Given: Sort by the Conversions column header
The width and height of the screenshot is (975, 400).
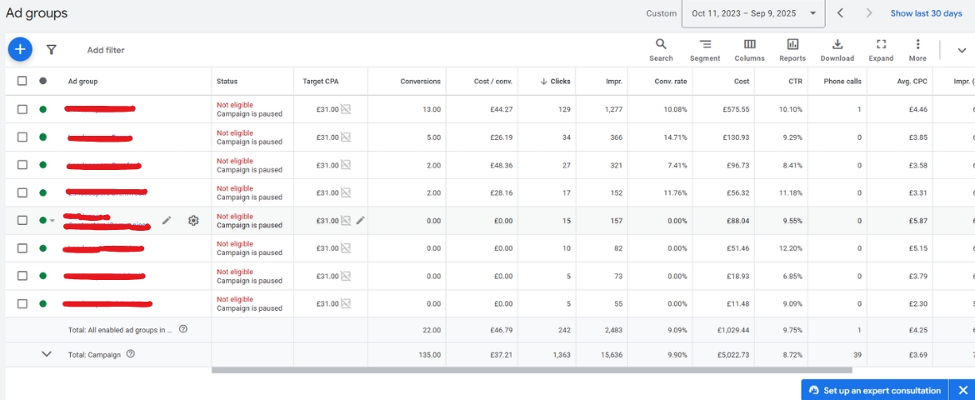Looking at the screenshot, I should click(420, 81).
